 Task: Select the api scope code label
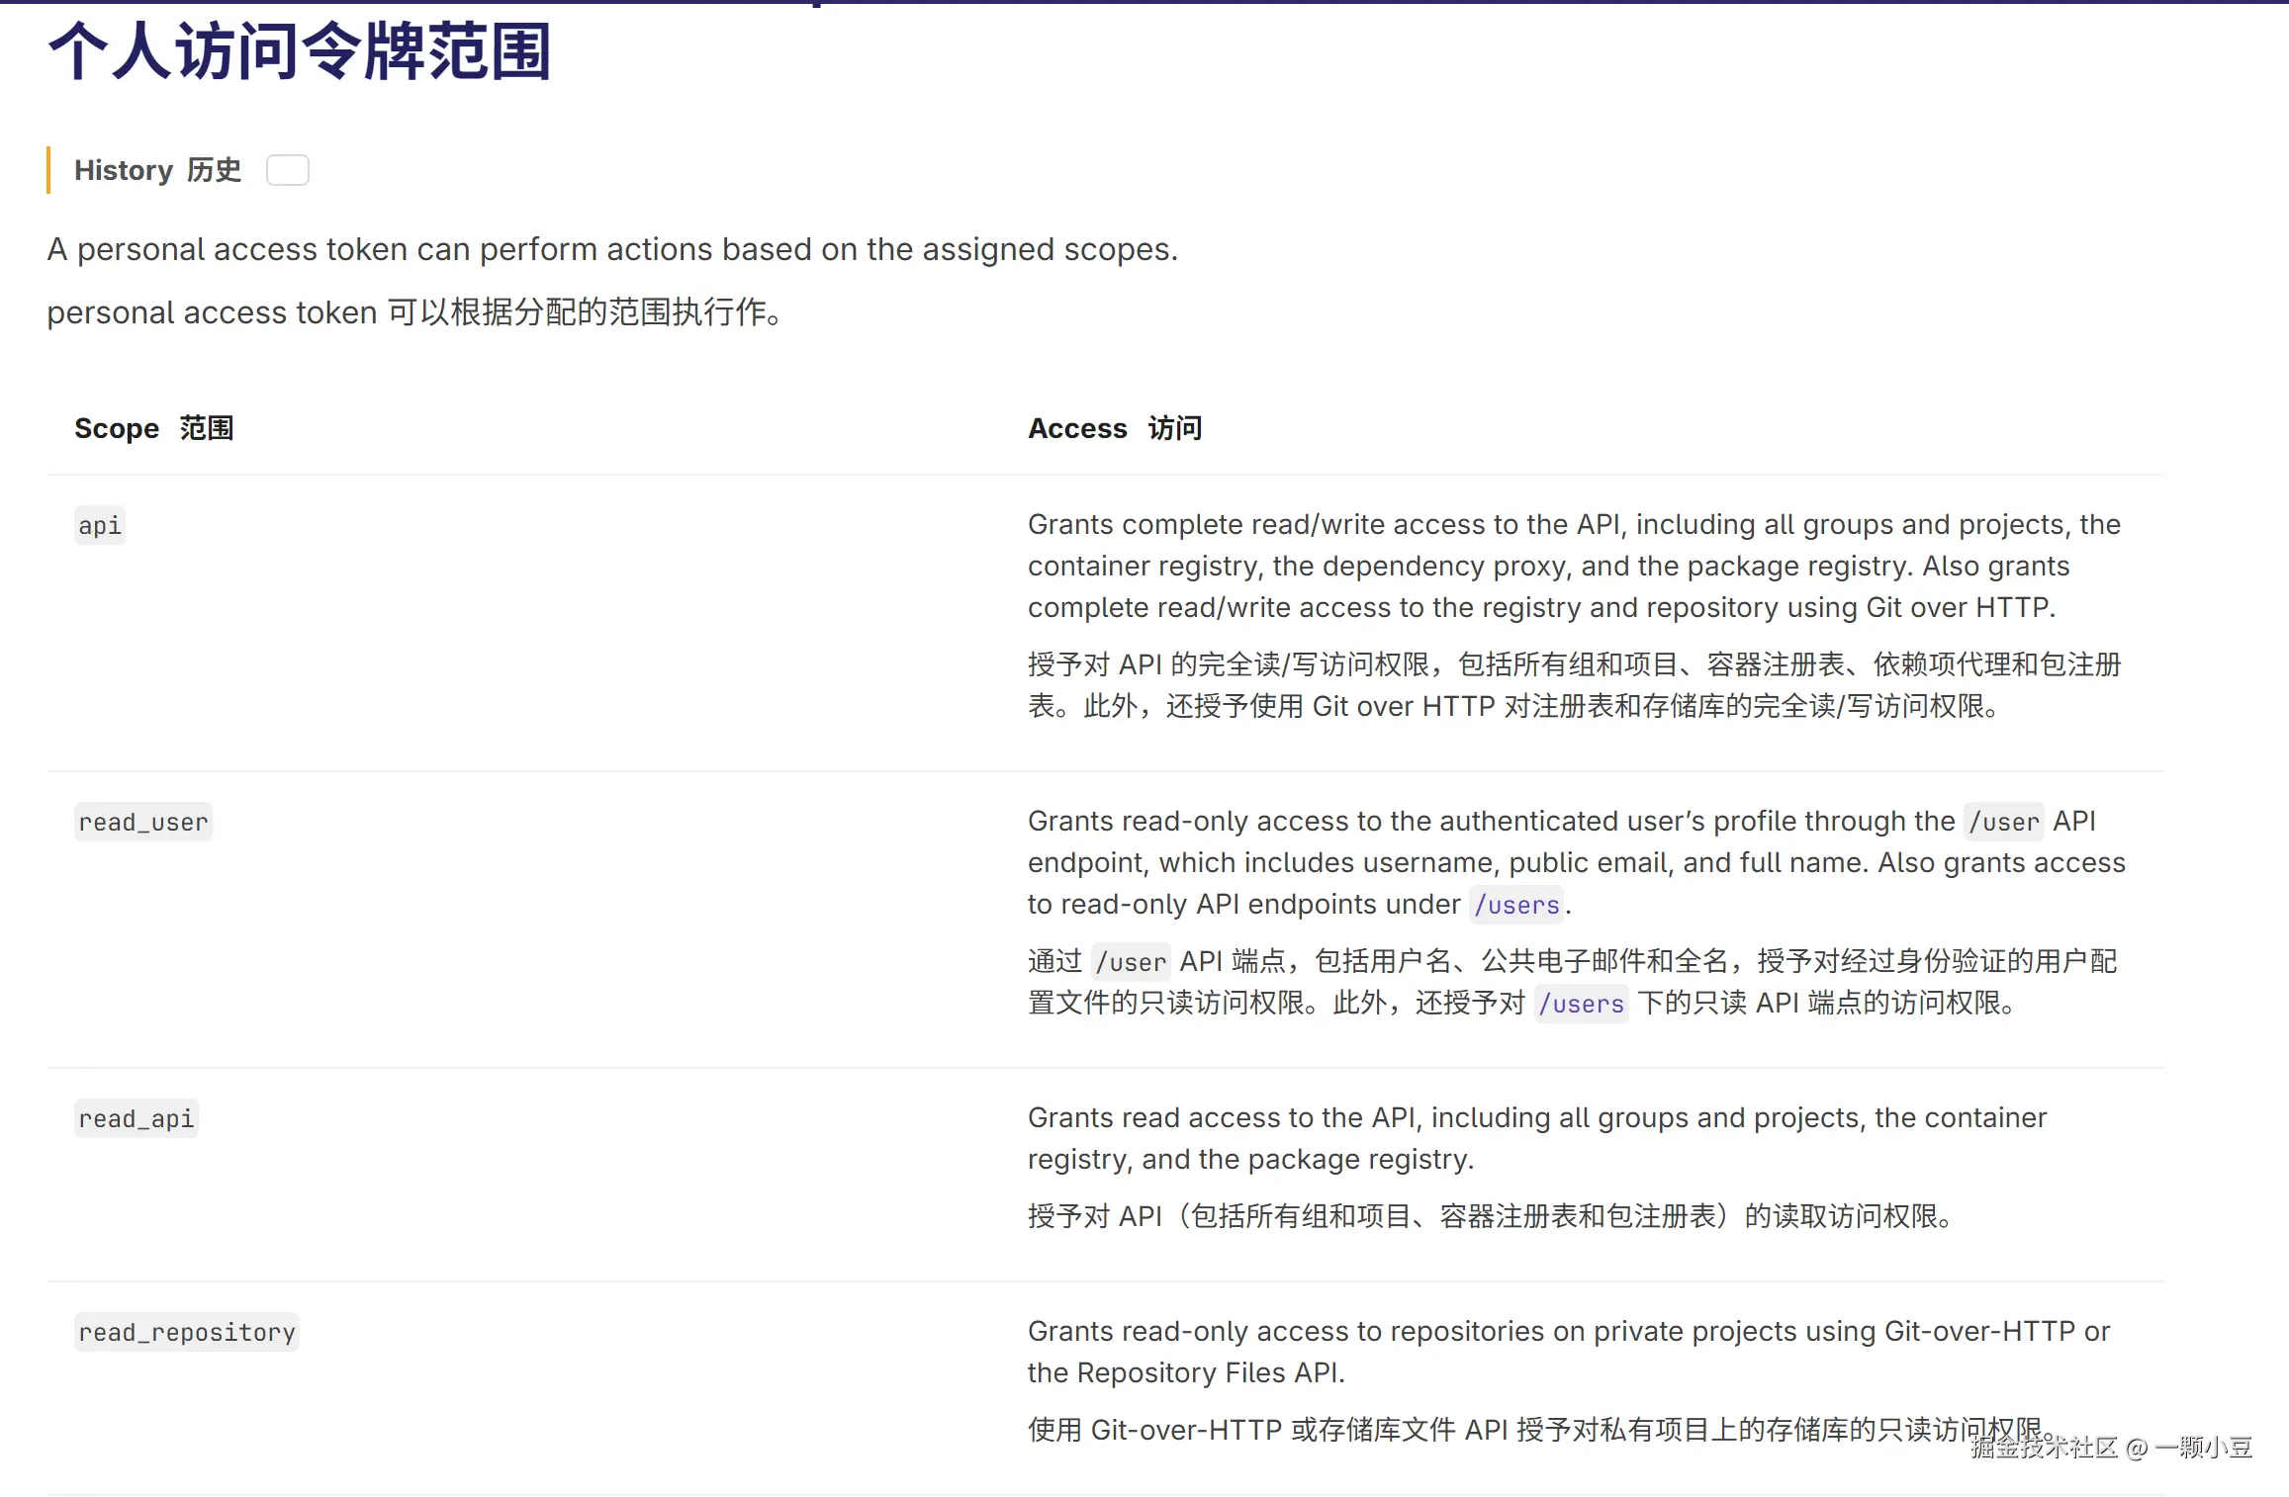(x=100, y=525)
